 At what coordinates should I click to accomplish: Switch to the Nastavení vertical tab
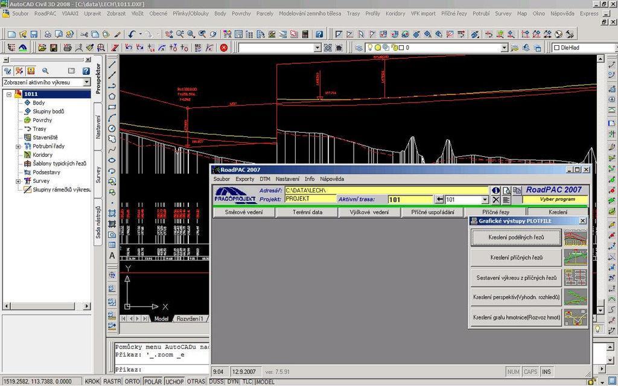pyautogui.click(x=98, y=127)
